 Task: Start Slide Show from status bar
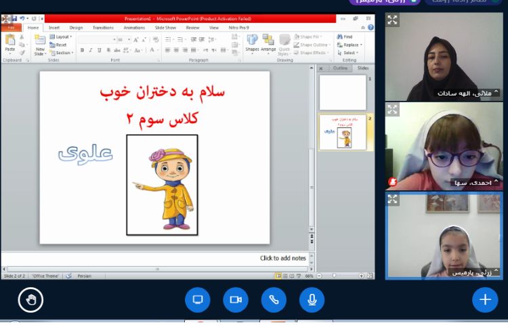(299, 276)
